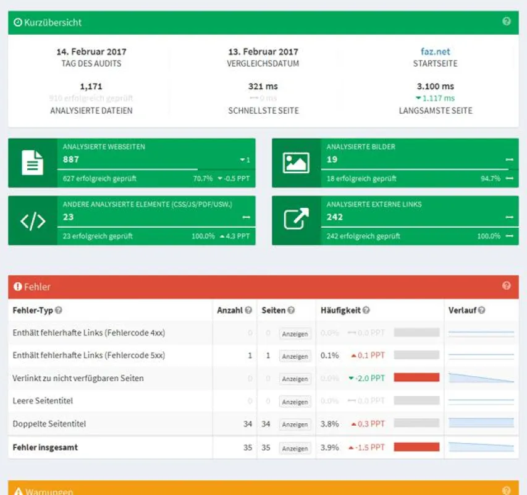Click the '3.100 ms' slowest page value

pos(435,87)
